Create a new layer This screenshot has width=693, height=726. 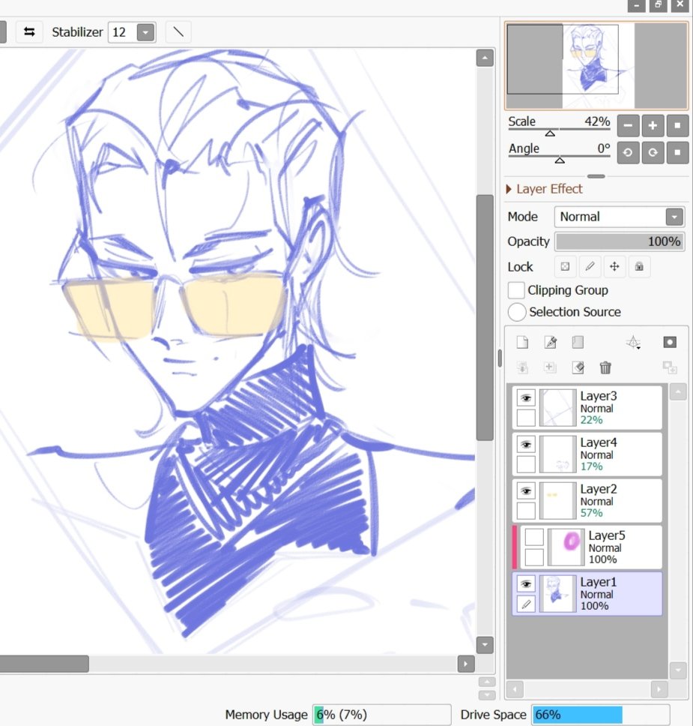tap(522, 341)
